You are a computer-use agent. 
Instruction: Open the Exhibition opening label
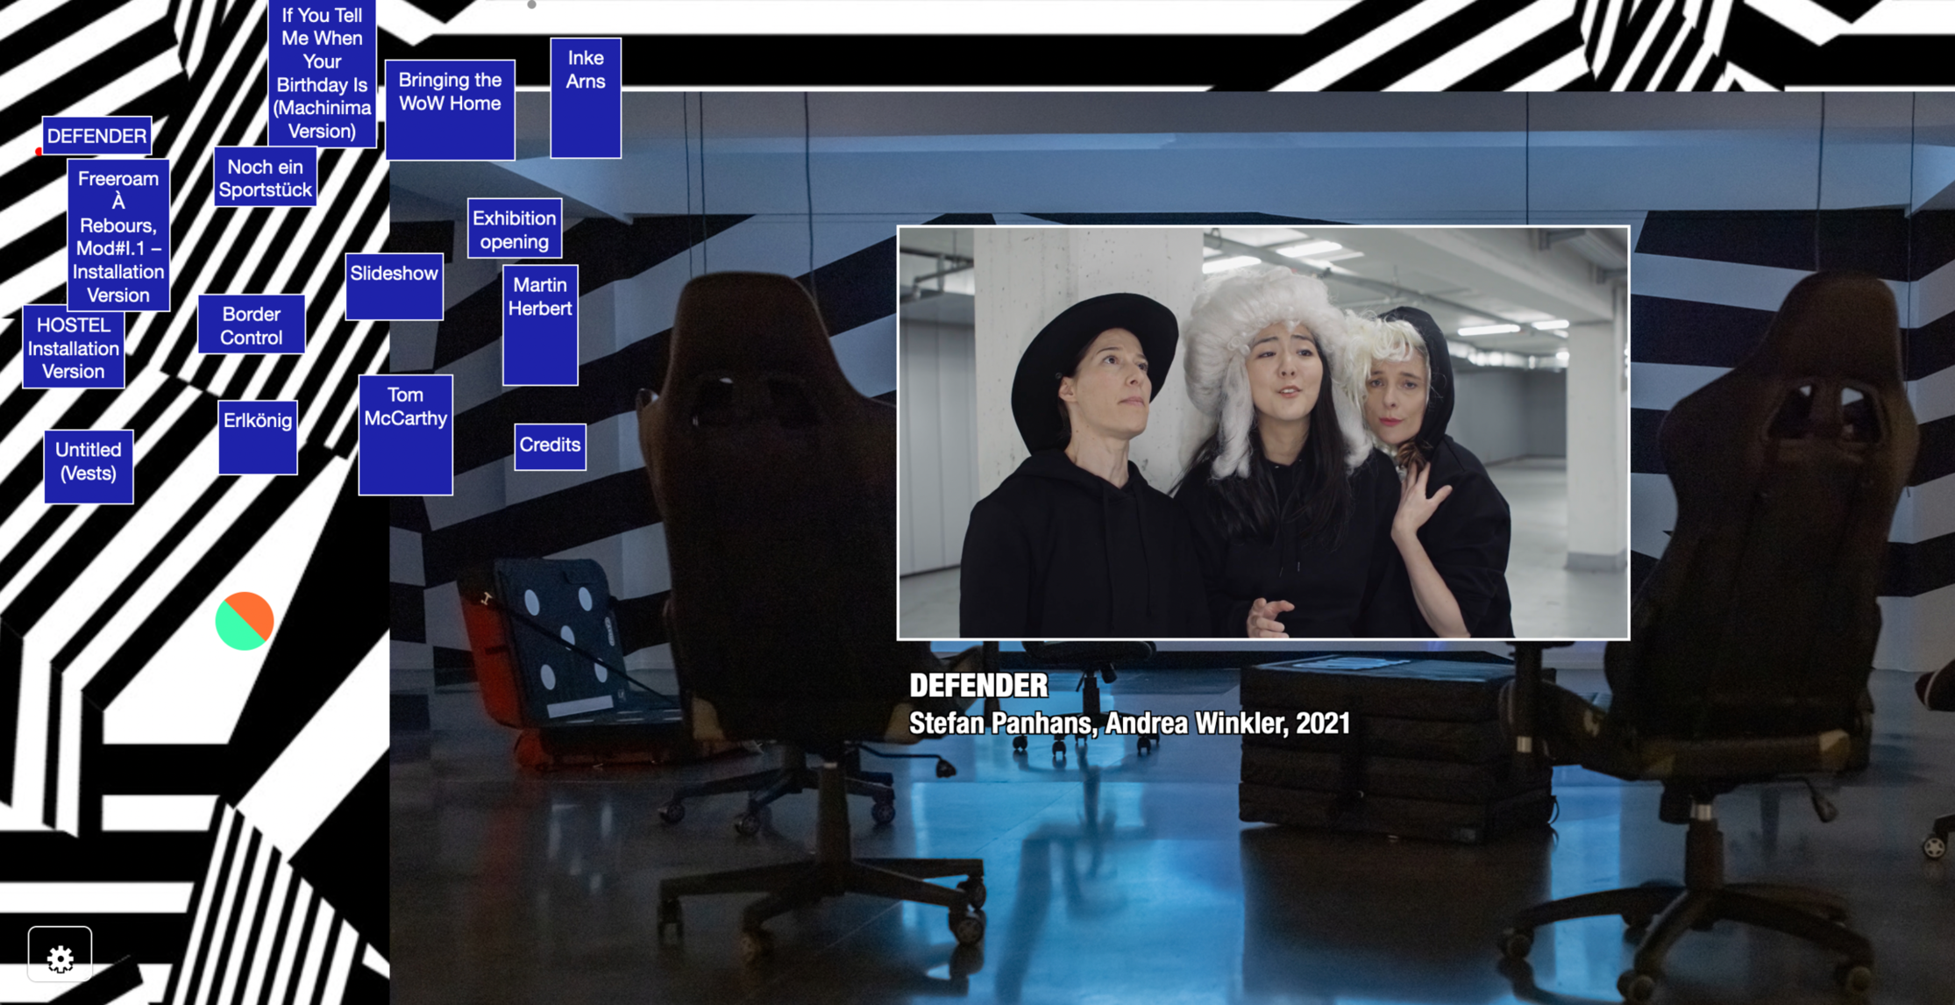(515, 229)
